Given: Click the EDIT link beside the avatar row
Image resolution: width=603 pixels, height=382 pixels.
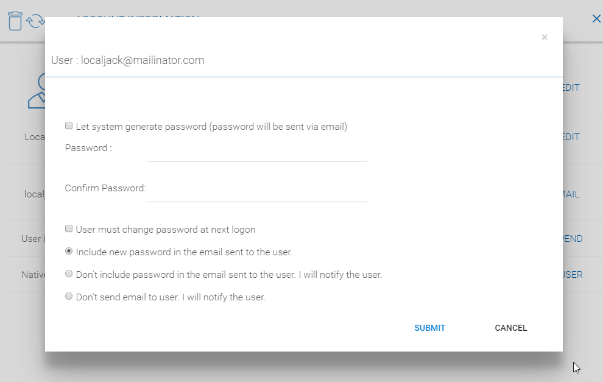Looking at the screenshot, I should pyautogui.click(x=571, y=88).
